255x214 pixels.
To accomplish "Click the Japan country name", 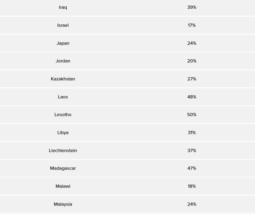I will tap(63, 43).
